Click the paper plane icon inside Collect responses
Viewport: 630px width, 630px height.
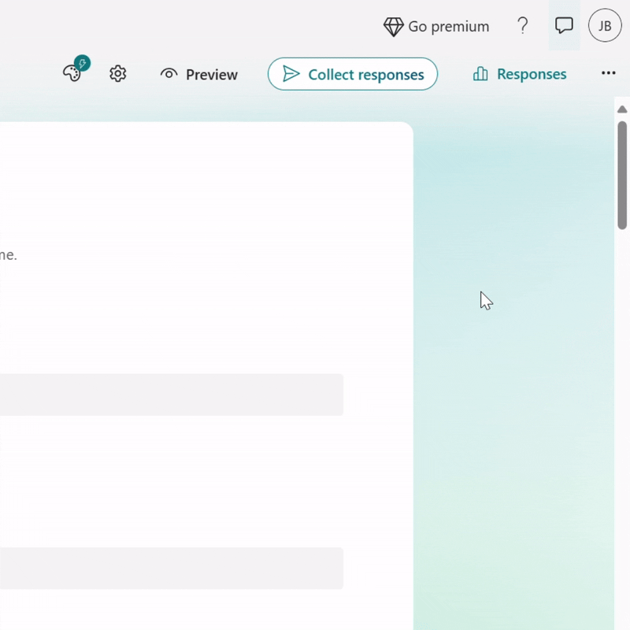(x=292, y=74)
